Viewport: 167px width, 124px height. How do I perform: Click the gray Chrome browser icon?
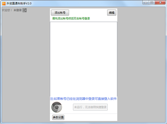(57, 107)
